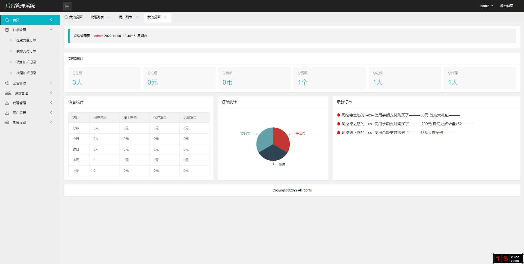Screen dimensions: 524x264
Task: Expand the 公告管理 submenu arrow
Action: (51, 83)
